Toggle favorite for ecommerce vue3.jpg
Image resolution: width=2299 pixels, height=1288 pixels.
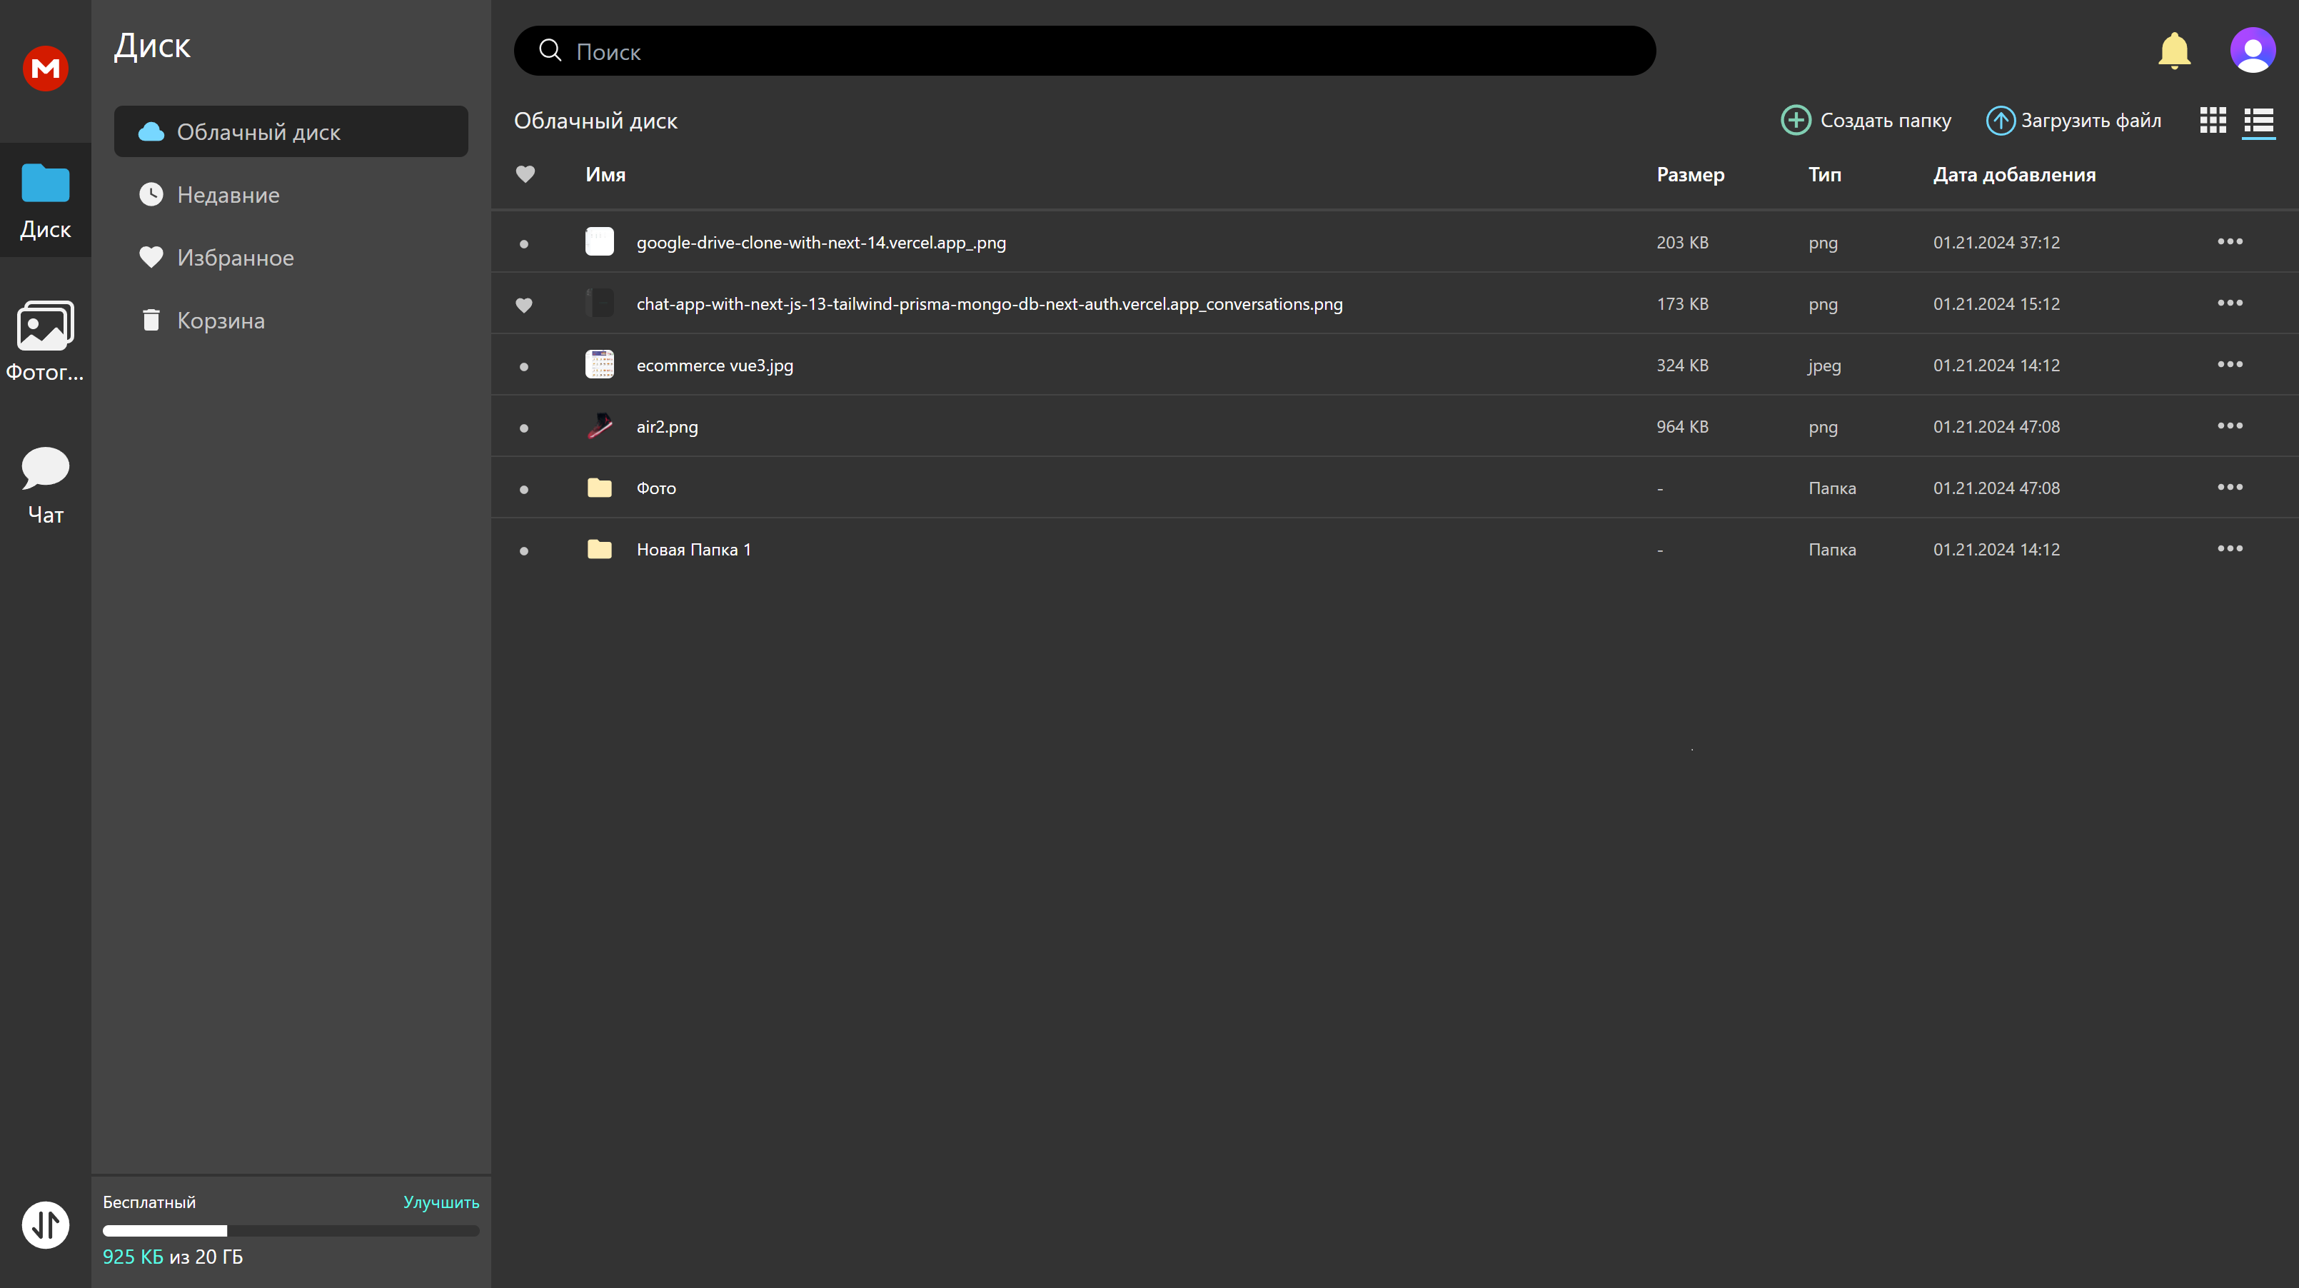click(524, 366)
